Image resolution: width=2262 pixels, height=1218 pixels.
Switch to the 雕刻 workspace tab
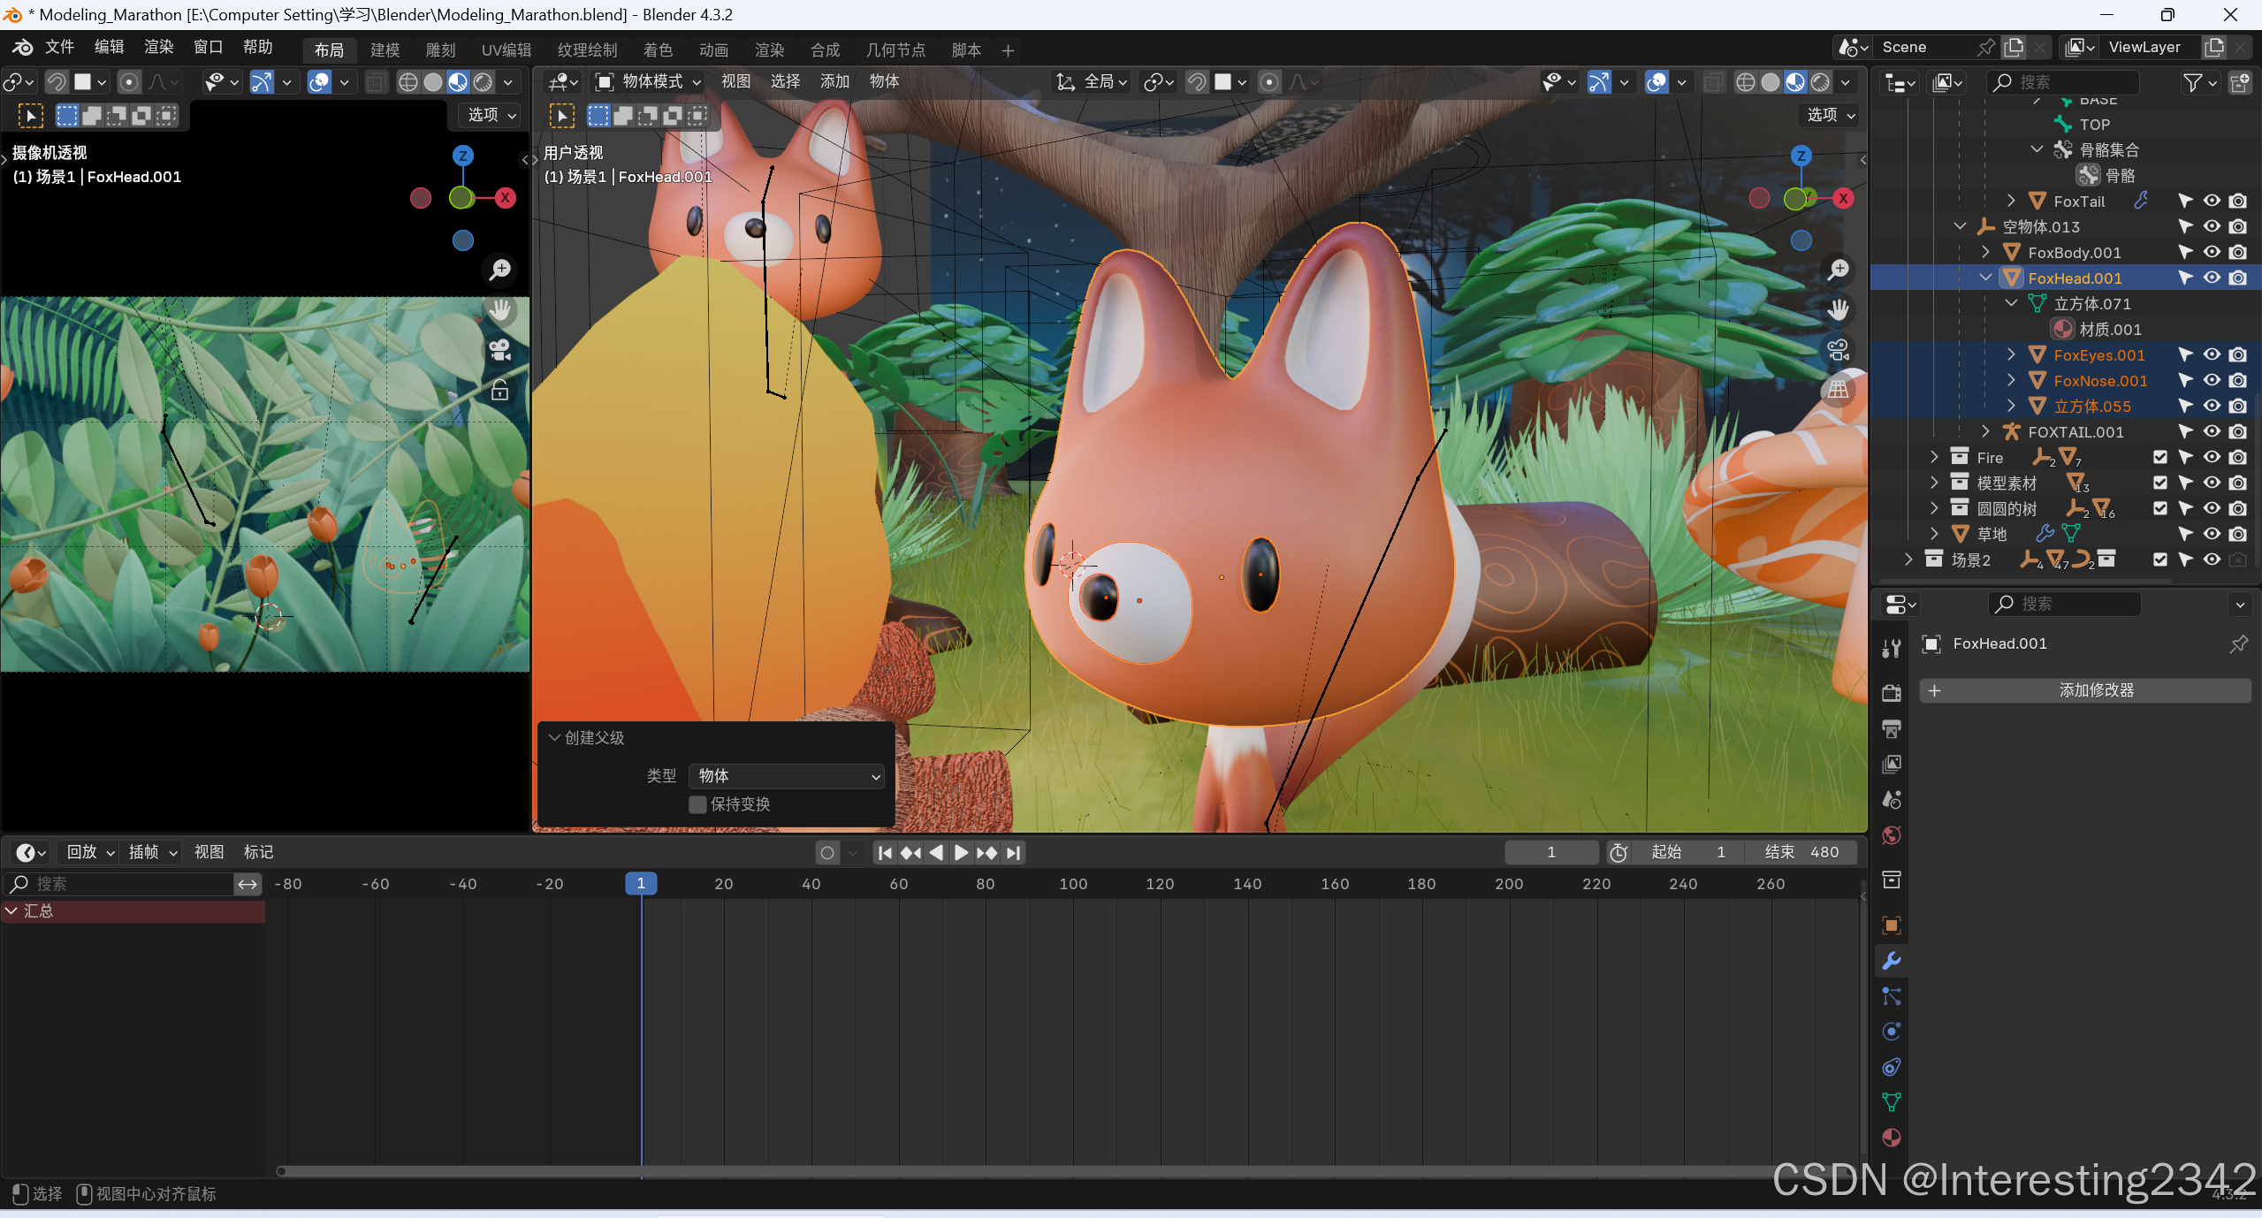tap(440, 50)
